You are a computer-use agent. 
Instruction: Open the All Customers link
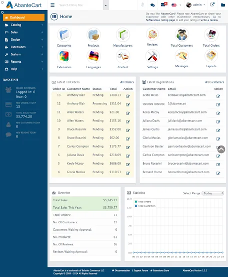214,82
